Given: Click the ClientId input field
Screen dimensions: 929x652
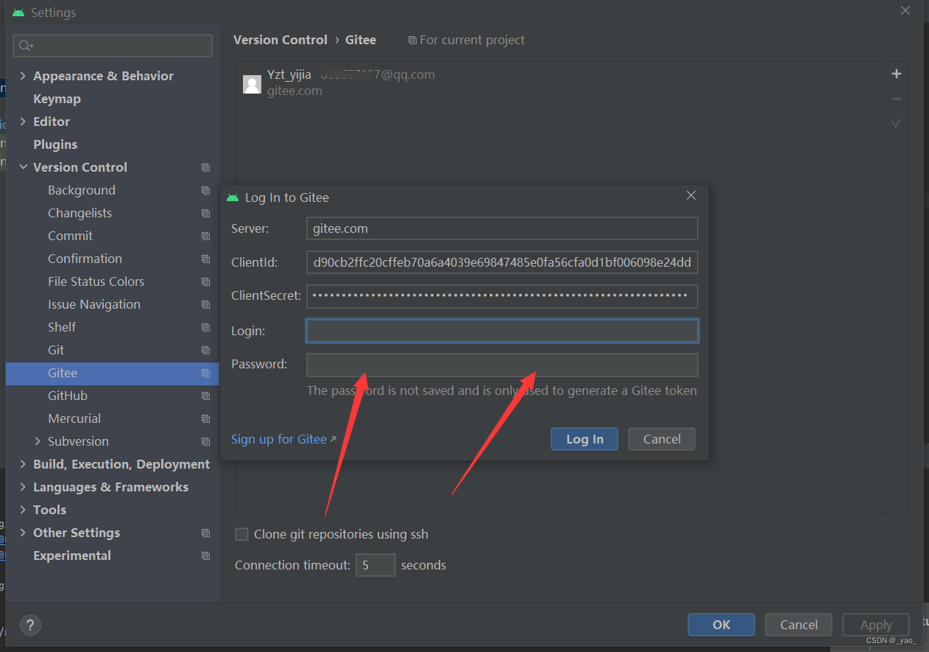Looking at the screenshot, I should coord(502,262).
